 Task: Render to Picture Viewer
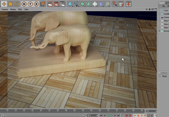coord(56,4)
